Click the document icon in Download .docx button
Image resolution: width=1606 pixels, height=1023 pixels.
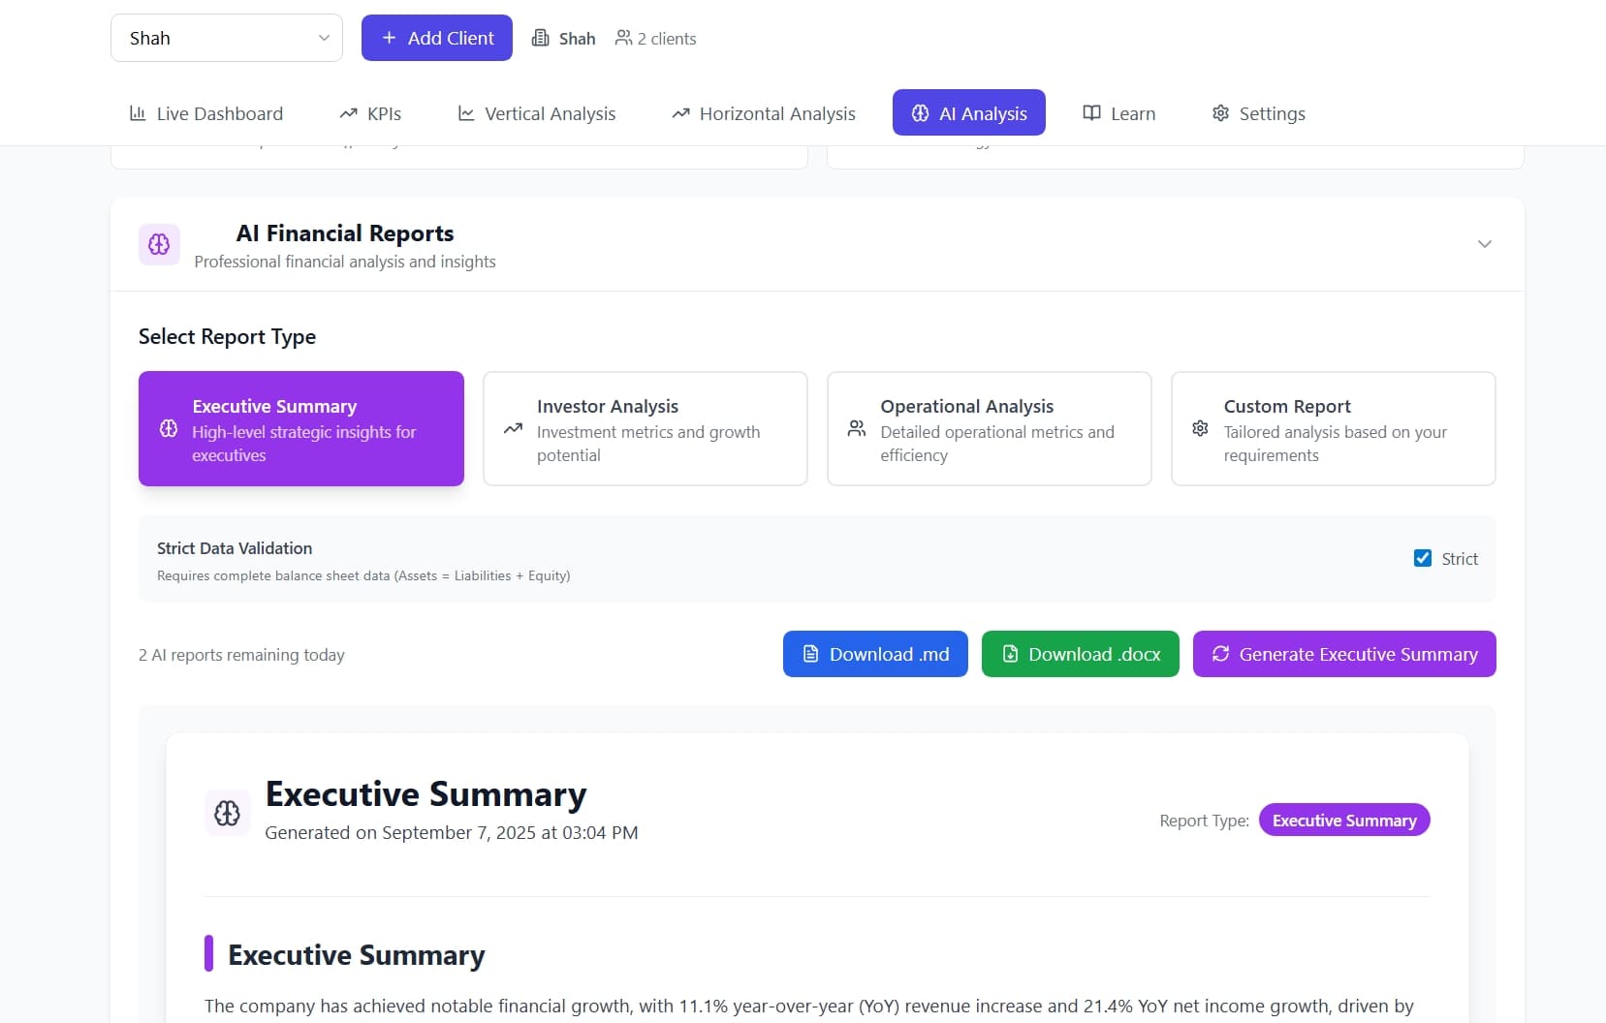coord(1010,654)
